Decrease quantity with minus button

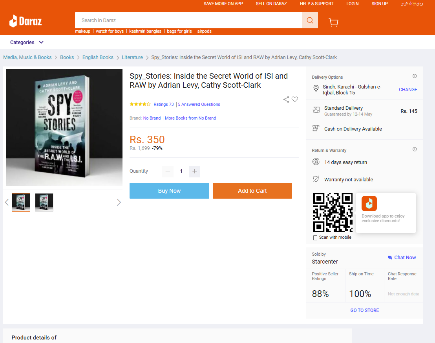(168, 171)
